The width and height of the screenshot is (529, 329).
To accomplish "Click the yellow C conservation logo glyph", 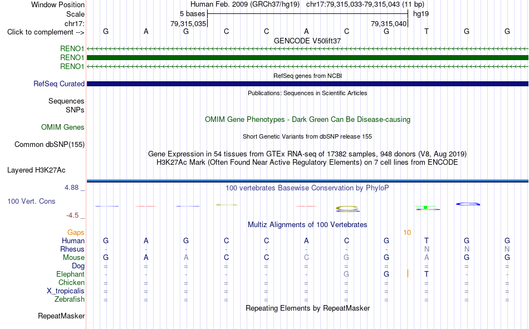I will tap(347, 209).
